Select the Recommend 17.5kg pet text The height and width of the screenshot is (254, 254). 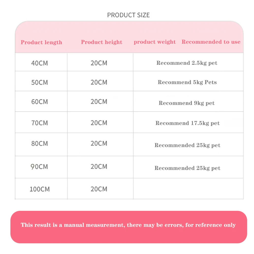(187, 123)
